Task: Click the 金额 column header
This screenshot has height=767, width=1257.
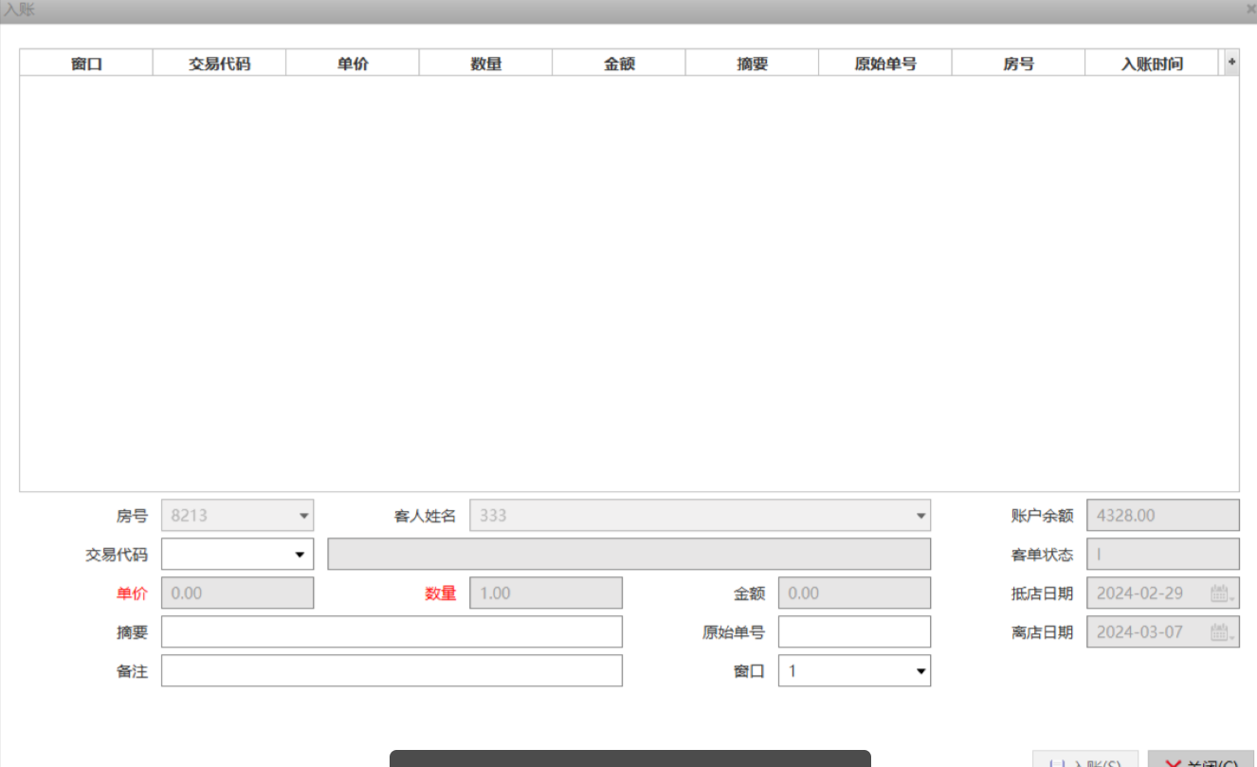Action: point(618,64)
